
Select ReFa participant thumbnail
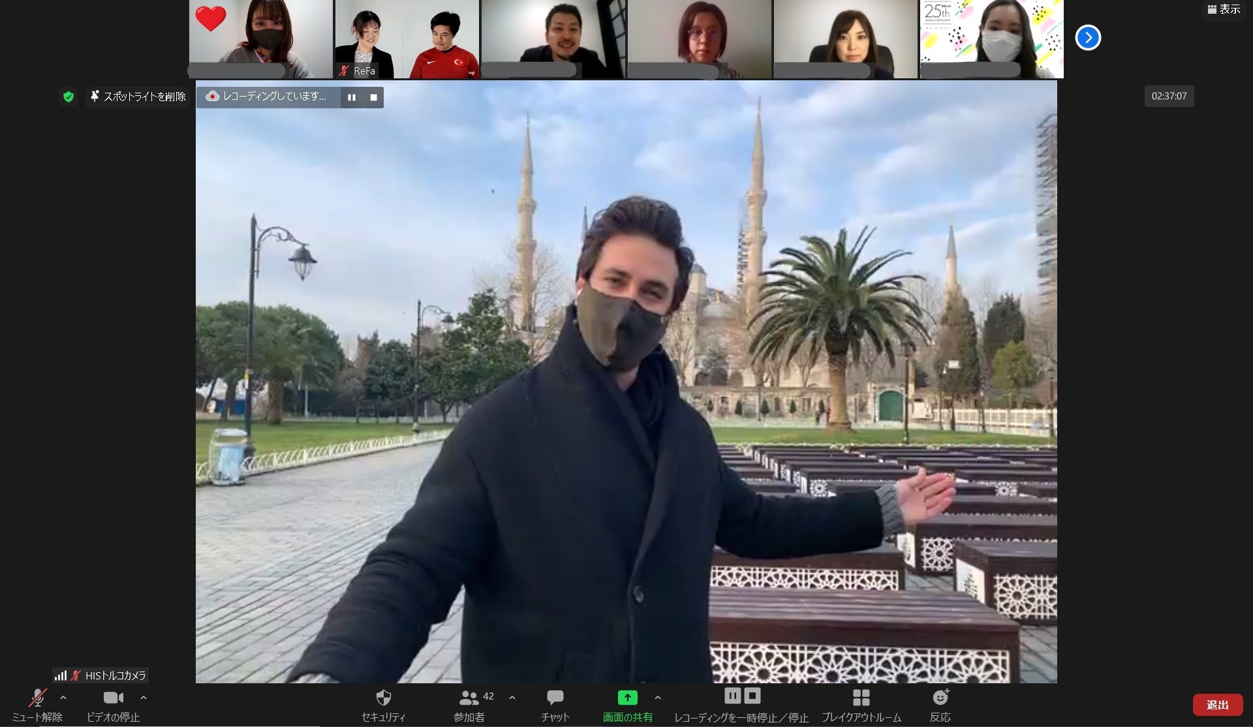point(407,39)
